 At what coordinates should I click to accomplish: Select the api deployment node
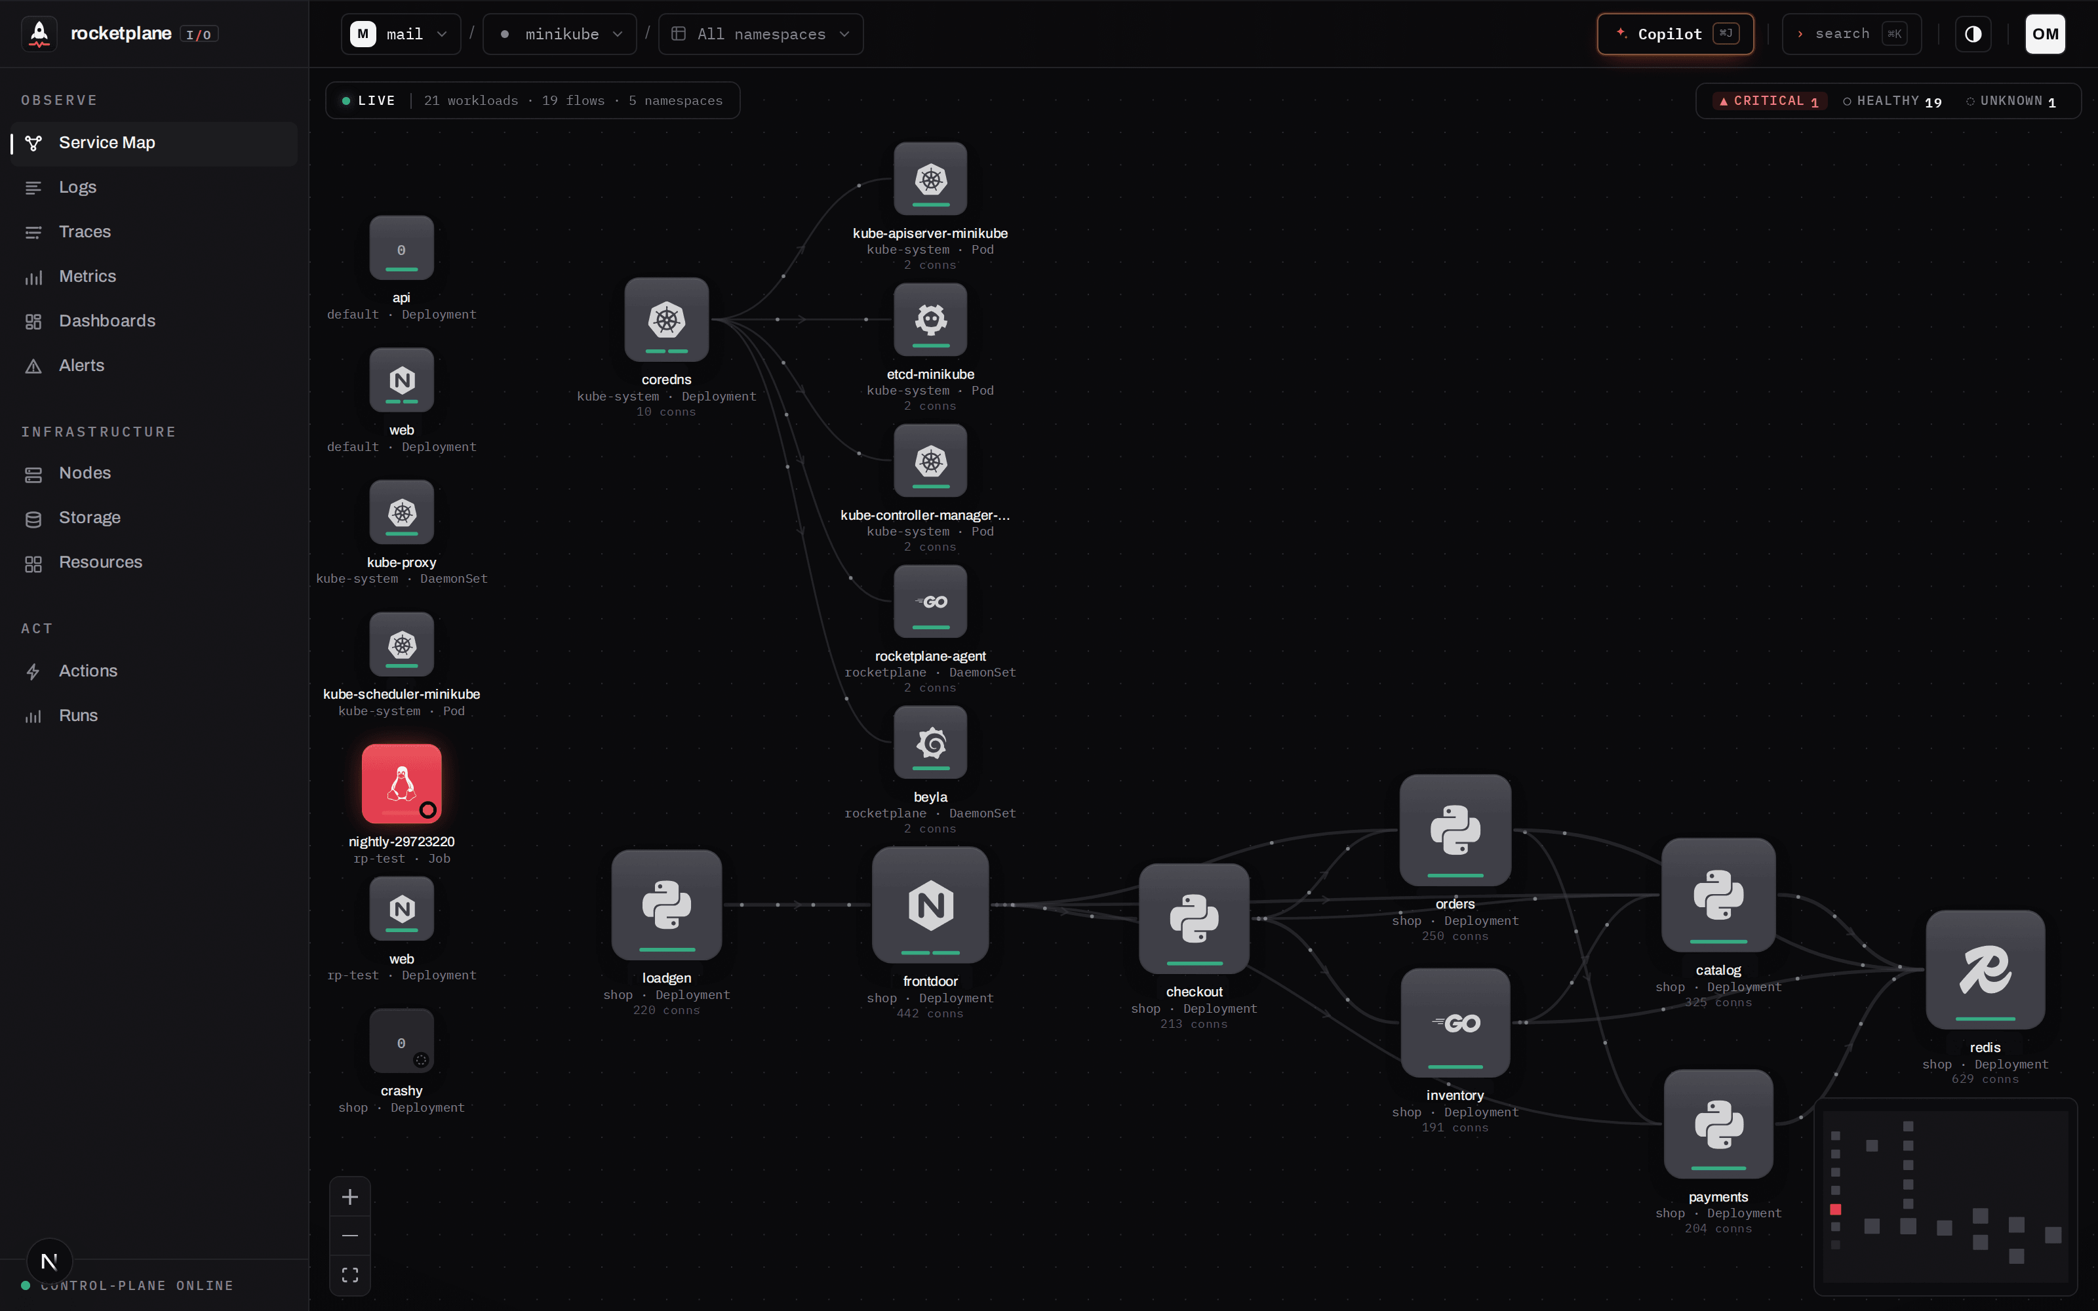401,248
